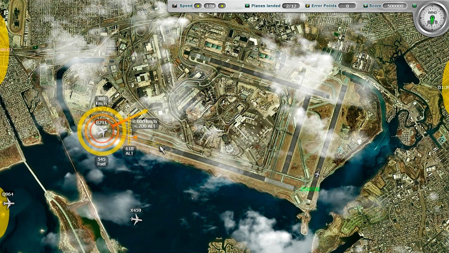This screenshot has width=449, height=253.
Task: Click the 389 km/h speed label
Action: (x=101, y=101)
